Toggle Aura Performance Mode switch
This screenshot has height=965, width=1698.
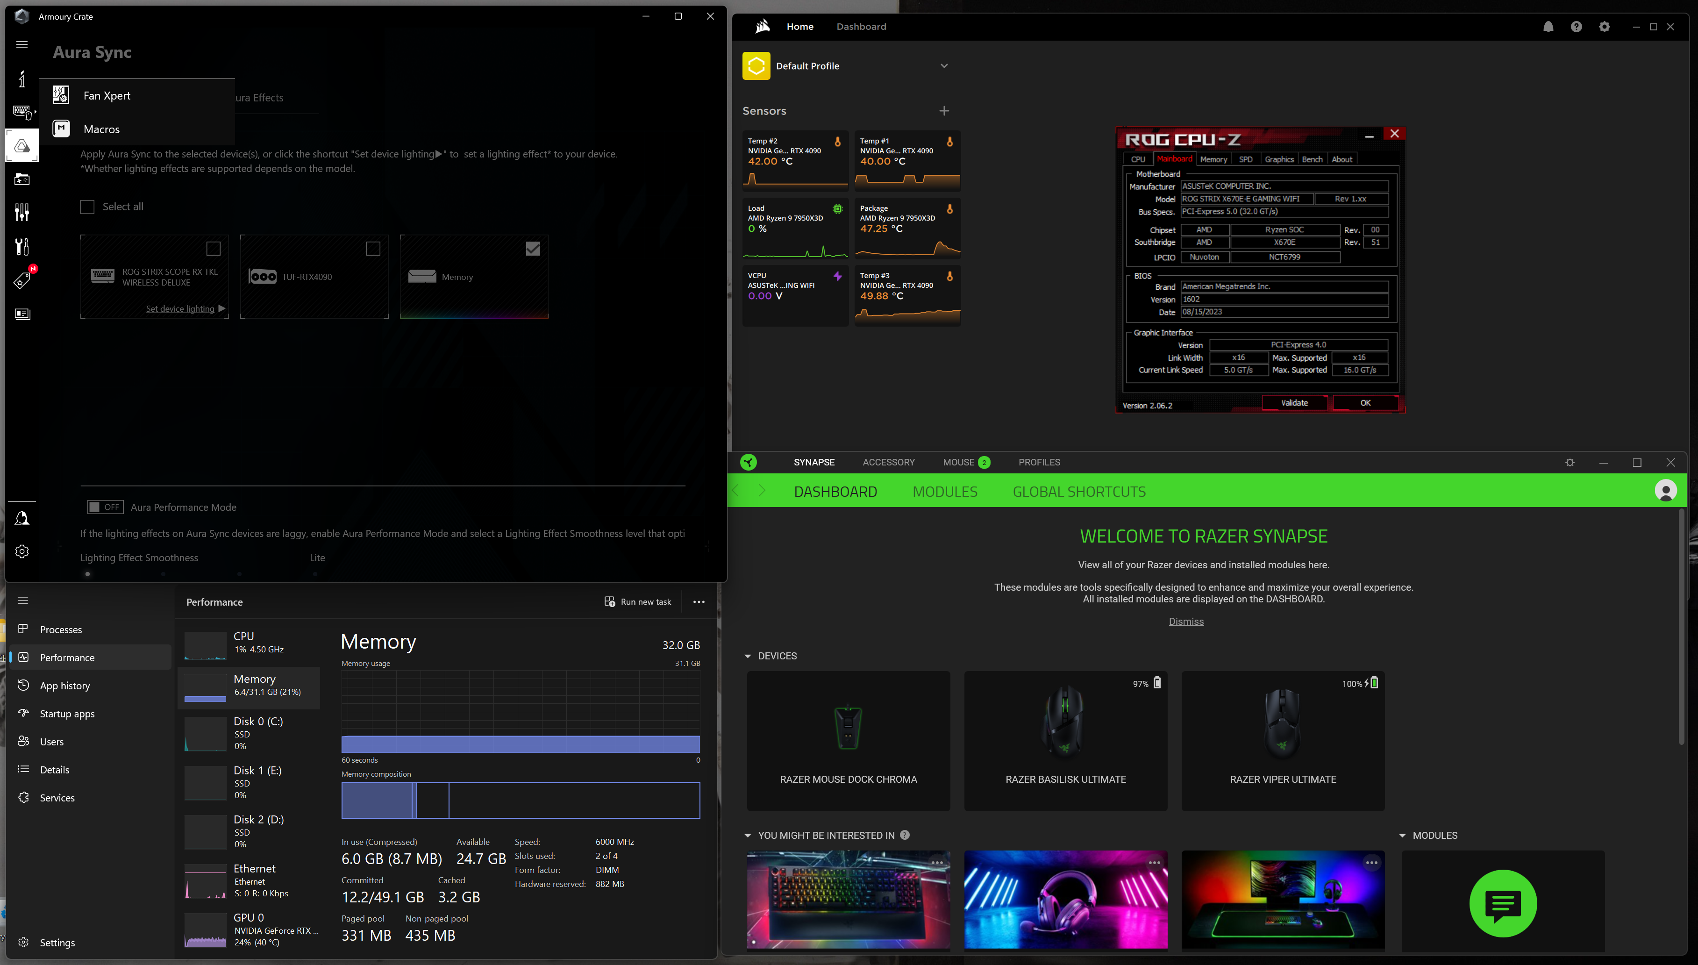point(105,507)
